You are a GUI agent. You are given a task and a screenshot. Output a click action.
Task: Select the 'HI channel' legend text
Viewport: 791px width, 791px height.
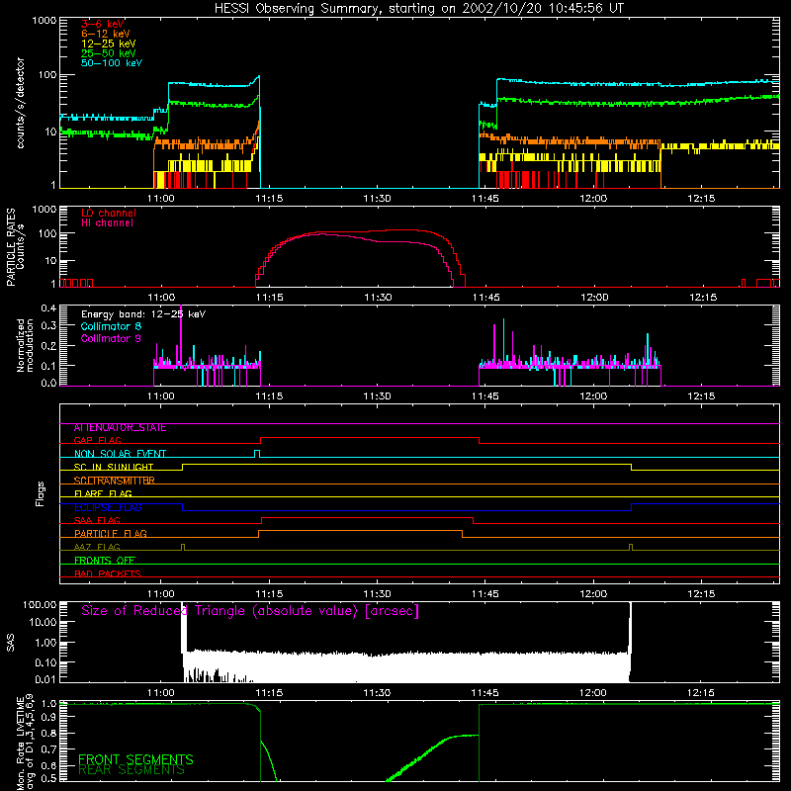[x=107, y=222]
